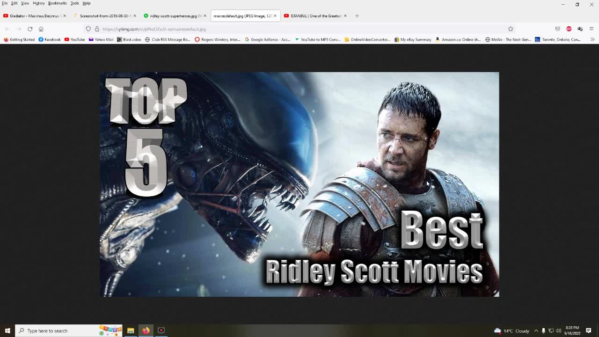The image size is (599, 337).
Task: Open the Help menu
Action: pyautogui.click(x=87, y=3)
